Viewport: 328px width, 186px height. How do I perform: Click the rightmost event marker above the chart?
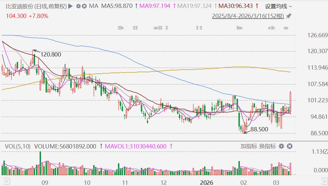[x=286, y=28]
